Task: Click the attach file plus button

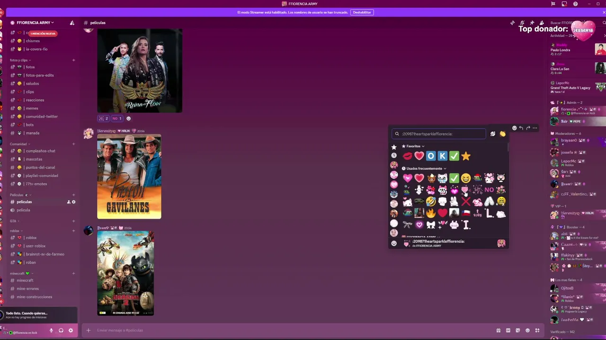Action: pyautogui.click(x=88, y=331)
